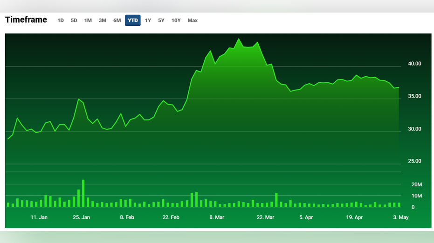Click the price peak point in mid-March
This screenshot has height=243, width=434.
pyautogui.click(x=239, y=39)
